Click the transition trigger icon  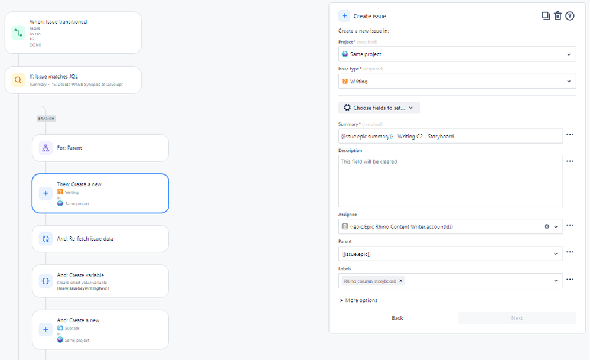(18, 33)
